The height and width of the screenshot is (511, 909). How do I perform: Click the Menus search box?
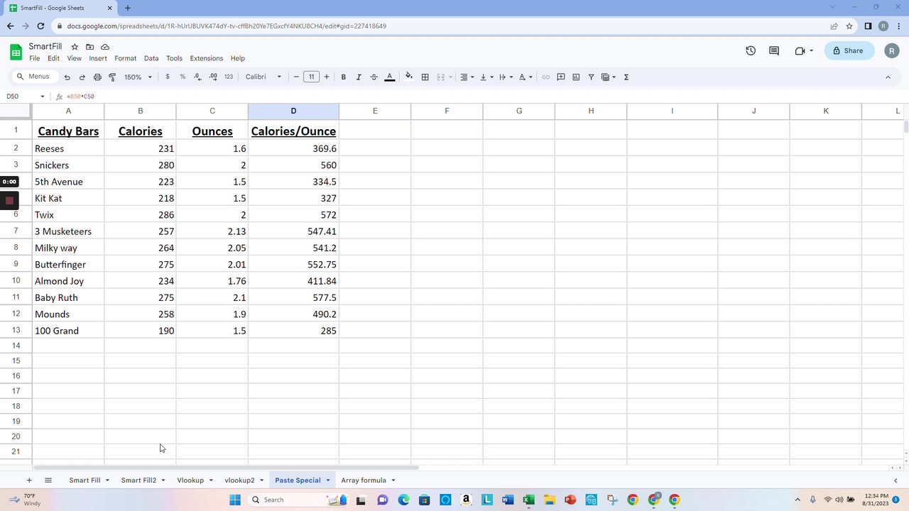click(x=34, y=77)
